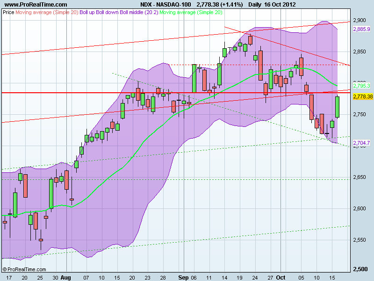The width and height of the screenshot is (374, 281).
Task: Click the 2,778.38 (+1.41%) quote in header
Action: click(x=220, y=5)
